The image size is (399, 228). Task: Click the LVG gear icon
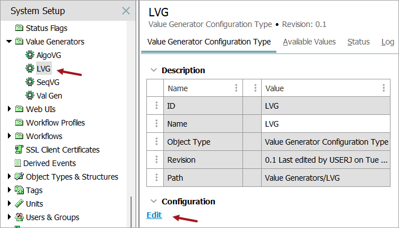tap(30, 68)
